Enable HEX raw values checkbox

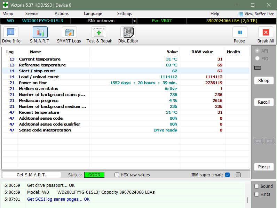click(117, 175)
